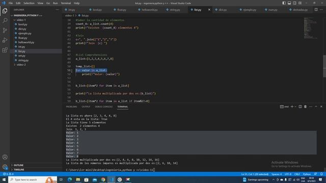This screenshot has width=326, height=183.
Task: Open the File menu
Action: 10,3
